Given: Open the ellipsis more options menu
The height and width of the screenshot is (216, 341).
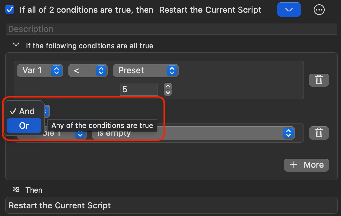Looking at the screenshot, I should (319, 10).
